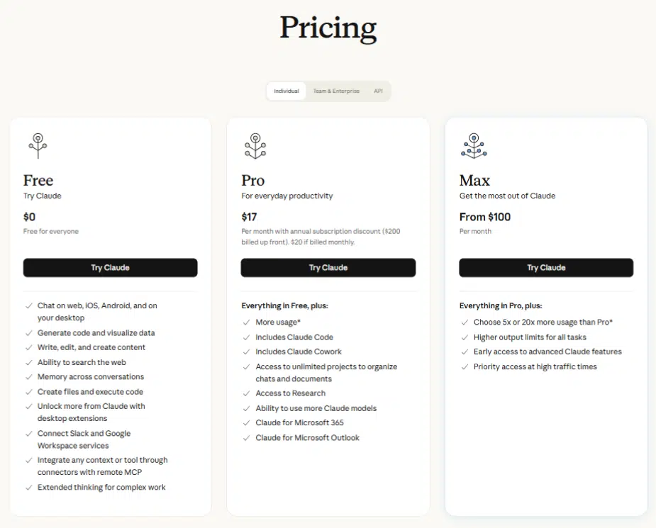
Task: Click Try Claude button under Pro plan
Action: 328,268
